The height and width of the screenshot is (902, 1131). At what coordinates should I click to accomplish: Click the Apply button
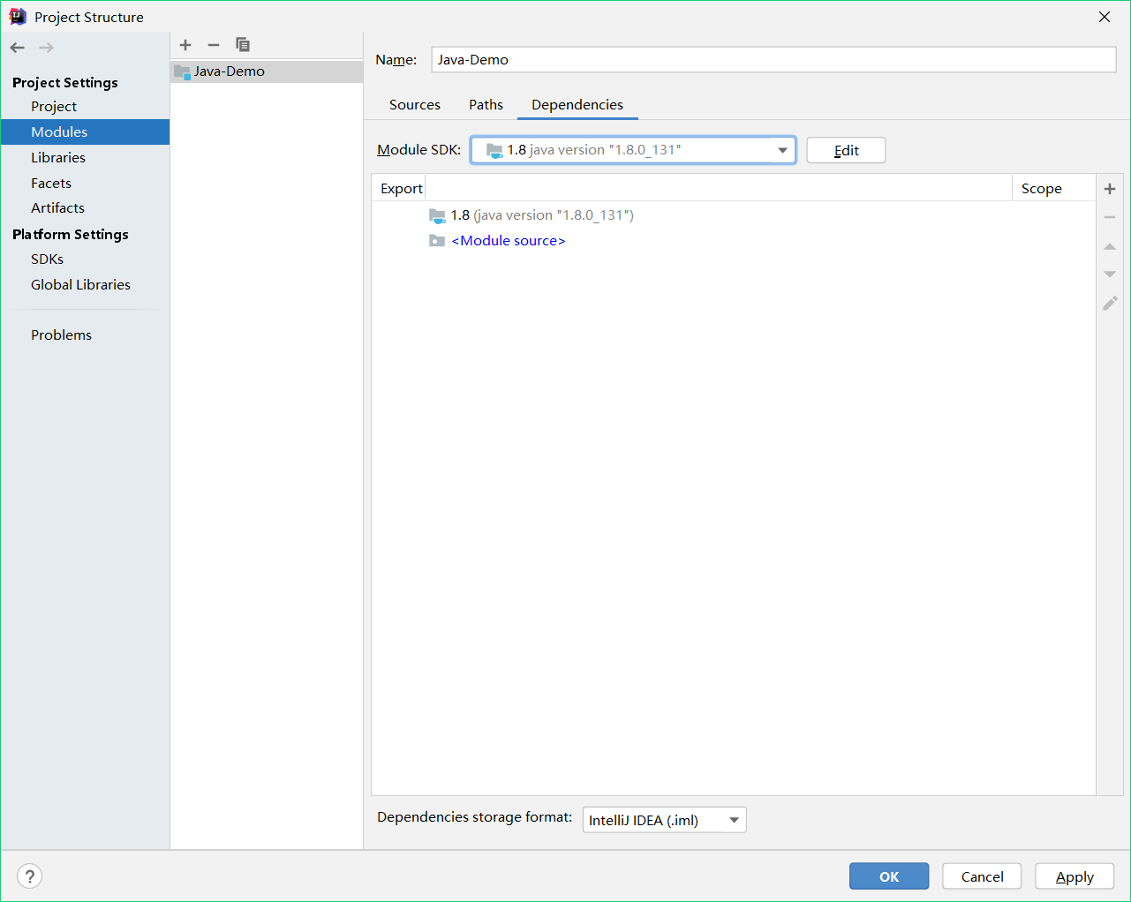pos(1074,876)
